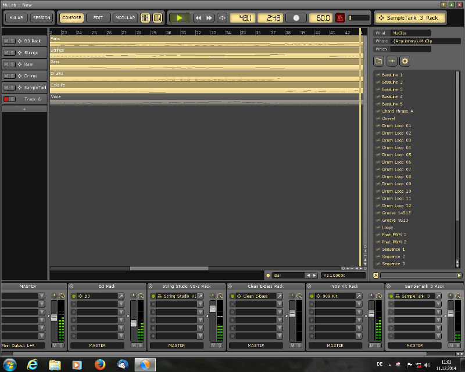The width and height of the screenshot is (465, 372).
Task: Open Windows Explorer from the taskbar
Action: [x=55, y=364]
